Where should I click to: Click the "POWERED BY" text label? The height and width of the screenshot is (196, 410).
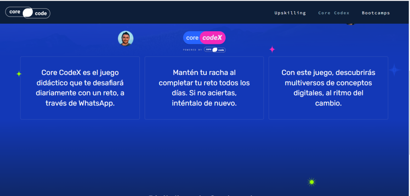click(x=192, y=50)
